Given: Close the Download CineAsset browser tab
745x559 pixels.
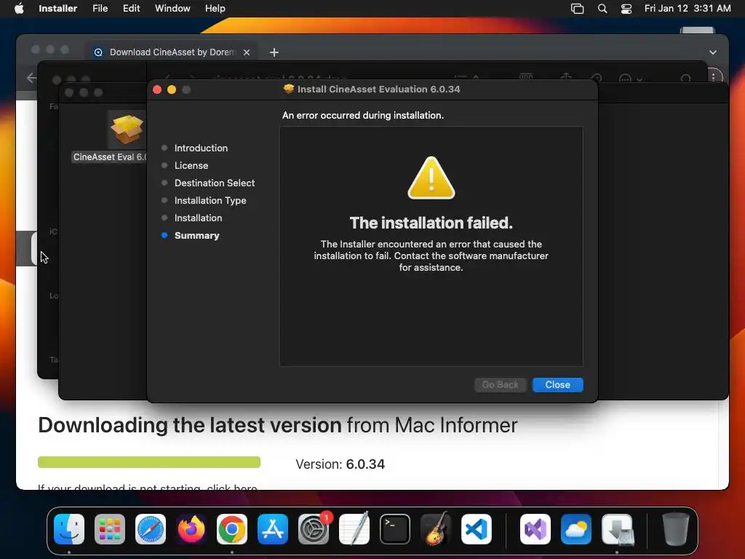Looking at the screenshot, I should click(246, 52).
